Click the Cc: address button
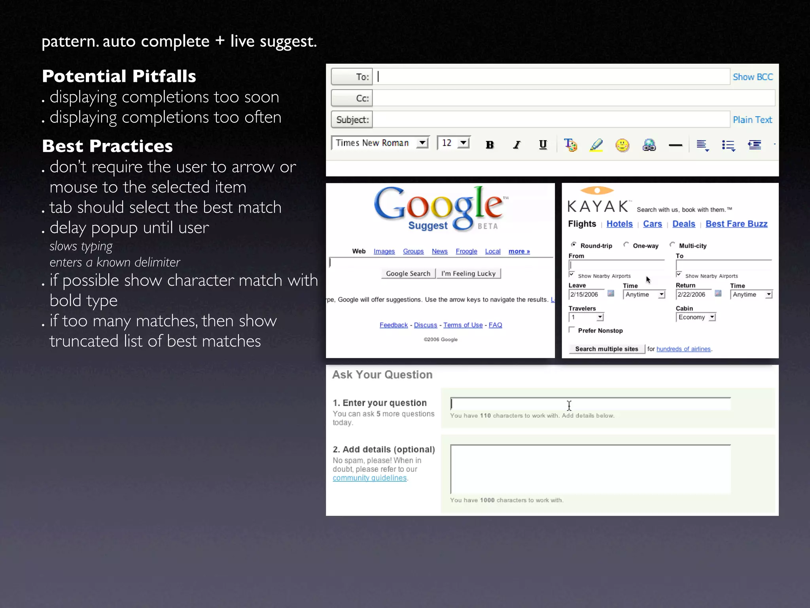 point(352,98)
